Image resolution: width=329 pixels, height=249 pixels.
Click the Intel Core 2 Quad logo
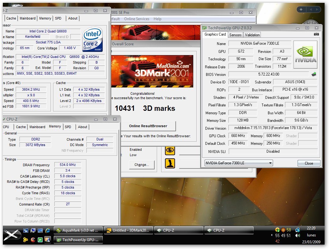click(92, 39)
